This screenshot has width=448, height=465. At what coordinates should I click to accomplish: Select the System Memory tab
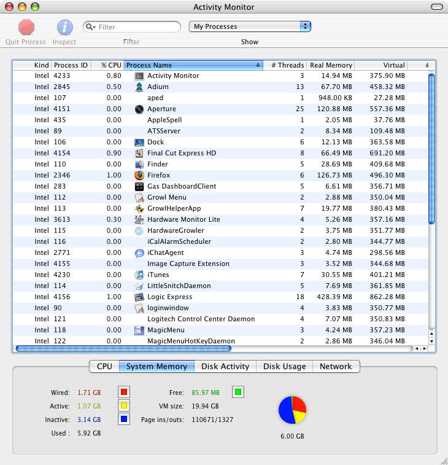(156, 366)
